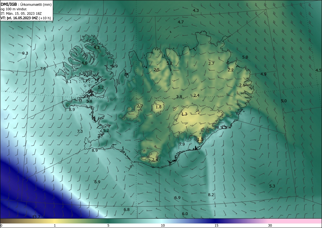Click the 3.8 value in central Iceland
Viewport: 322px width, 228px height.
(179, 97)
